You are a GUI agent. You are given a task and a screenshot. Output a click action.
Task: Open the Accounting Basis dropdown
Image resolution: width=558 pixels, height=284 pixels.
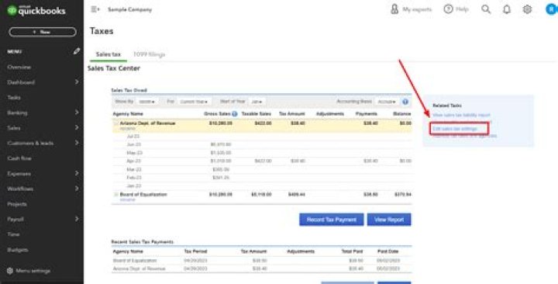click(387, 102)
